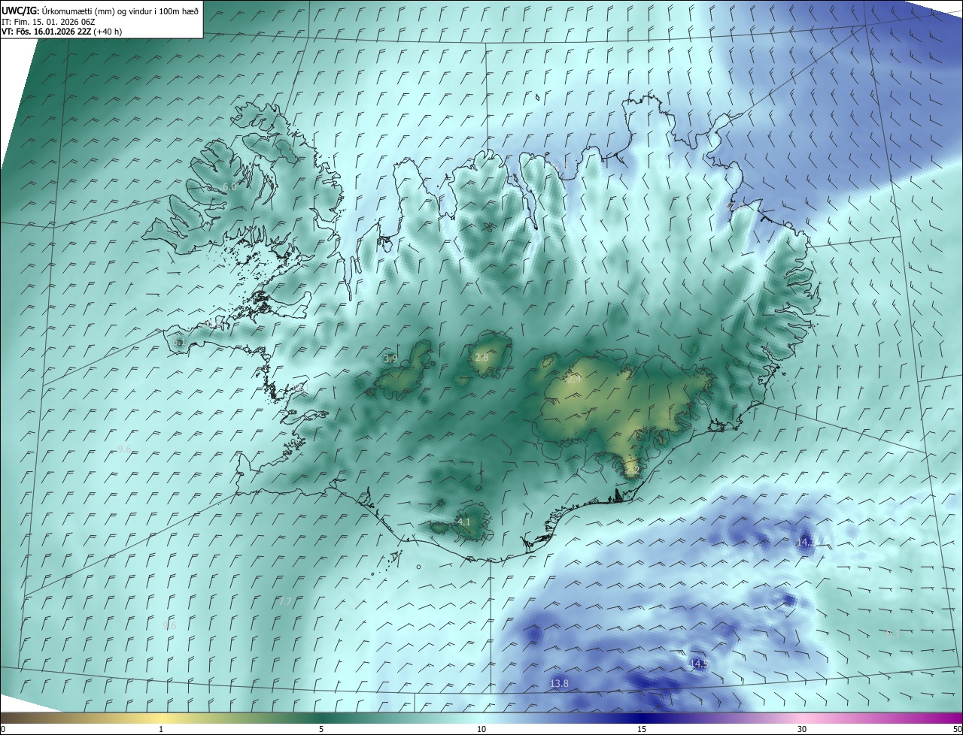The height and width of the screenshot is (735, 963).
Task: Click the 30 tick on the color scale
Action: click(802, 729)
